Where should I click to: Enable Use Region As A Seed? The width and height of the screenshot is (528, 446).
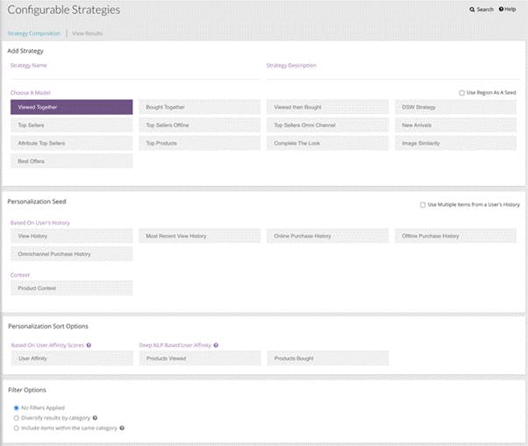pyautogui.click(x=462, y=92)
